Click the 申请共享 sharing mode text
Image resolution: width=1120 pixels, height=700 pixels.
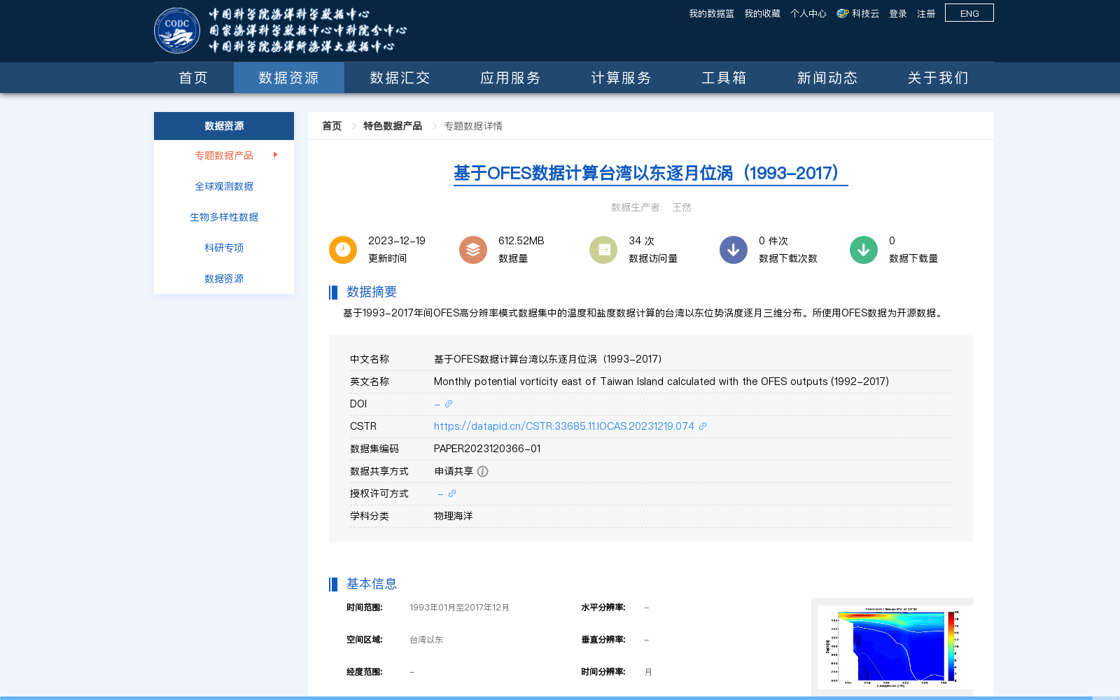454,471
